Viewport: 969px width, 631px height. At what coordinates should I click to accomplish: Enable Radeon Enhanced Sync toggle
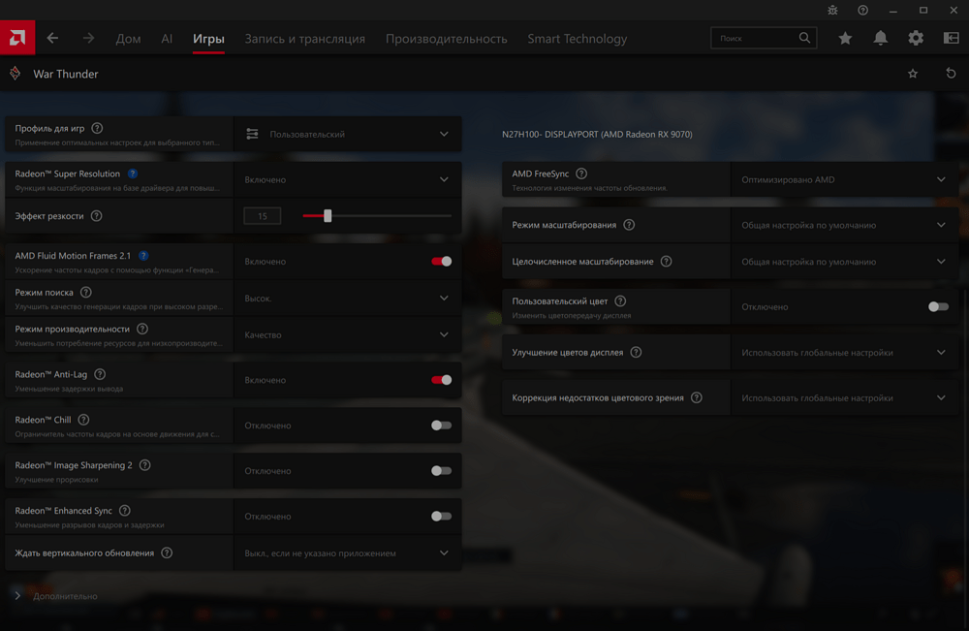pos(441,516)
